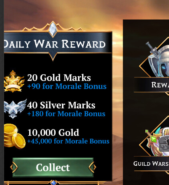This screenshot has height=185, width=169.
Task: Click the sword behind the knight shield
Action: [x=152, y=48]
